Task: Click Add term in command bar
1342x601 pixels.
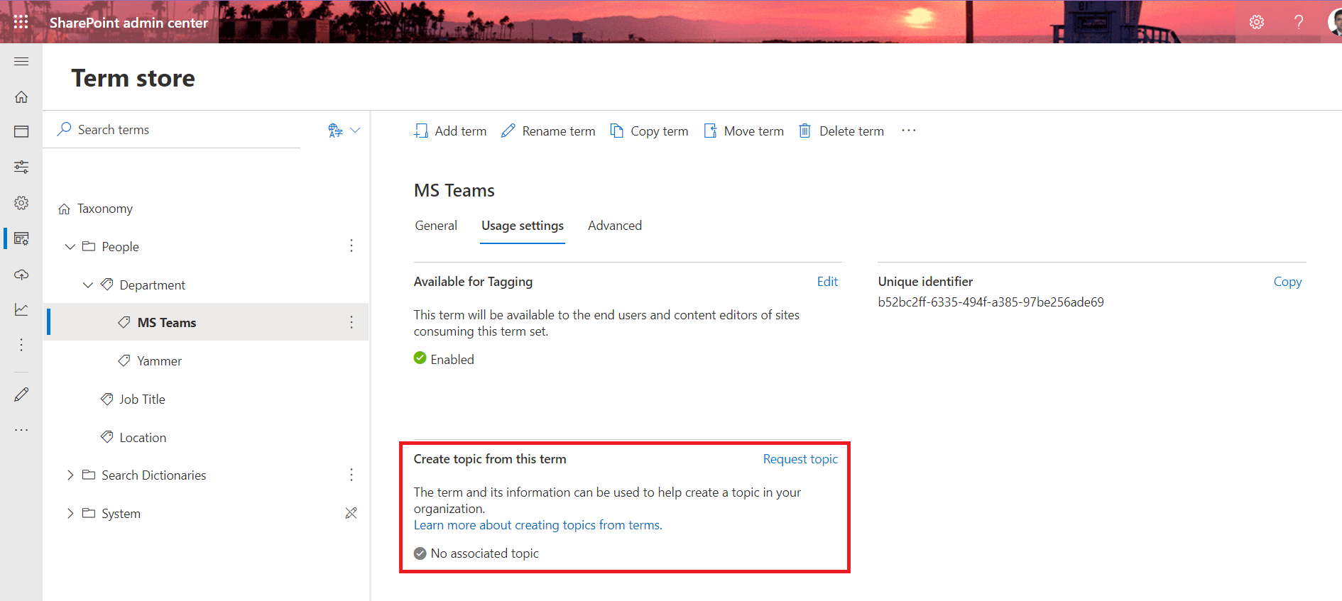Action: tap(450, 131)
